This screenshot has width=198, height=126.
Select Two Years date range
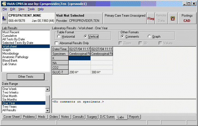(x=9, y=107)
